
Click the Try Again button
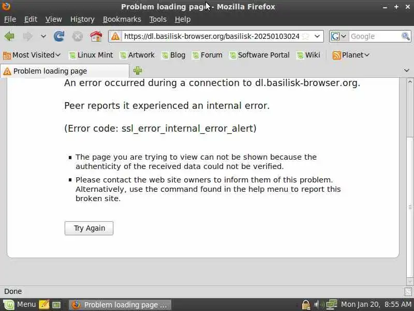pos(89,228)
